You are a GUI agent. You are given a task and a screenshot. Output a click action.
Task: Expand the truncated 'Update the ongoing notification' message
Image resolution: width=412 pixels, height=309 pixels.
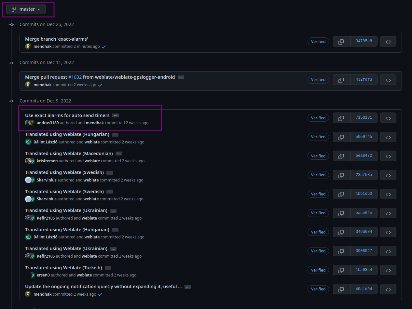[x=188, y=287]
